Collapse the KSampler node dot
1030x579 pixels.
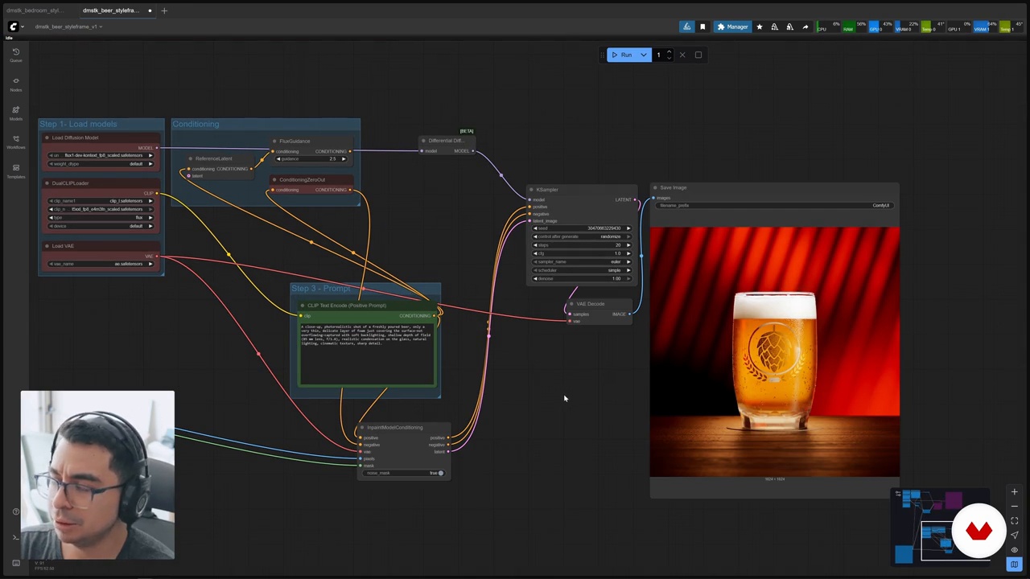click(x=531, y=190)
